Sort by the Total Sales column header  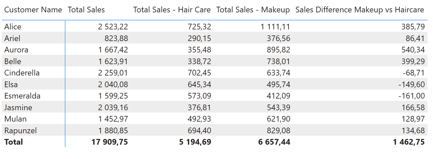pos(86,10)
